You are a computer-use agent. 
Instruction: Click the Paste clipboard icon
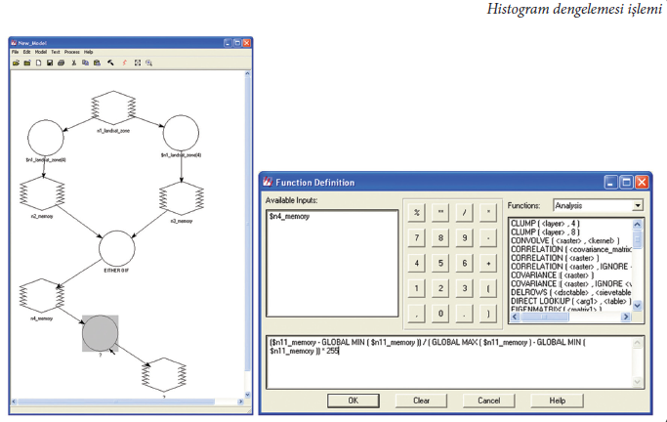coord(97,63)
